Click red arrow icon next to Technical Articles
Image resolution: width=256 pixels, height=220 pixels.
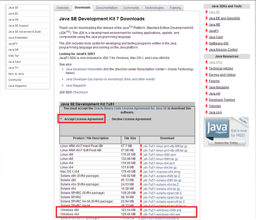coord(207,68)
